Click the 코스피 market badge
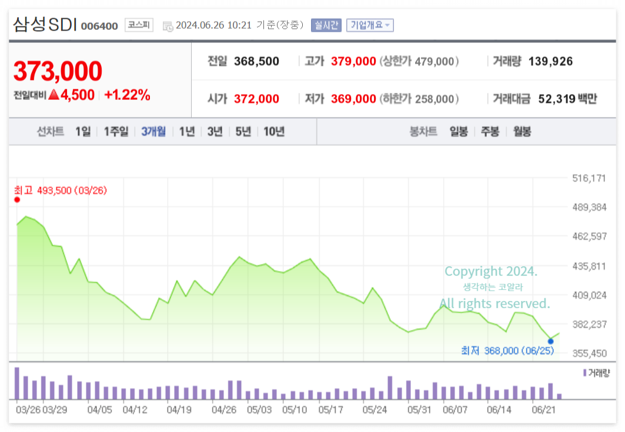The image size is (625, 432). tap(138, 25)
